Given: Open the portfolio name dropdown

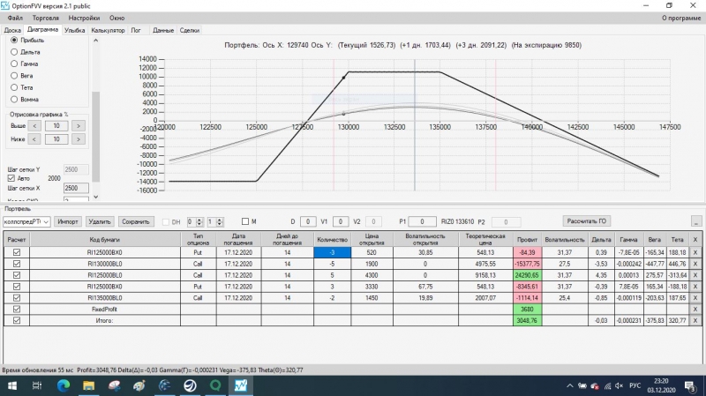Looking at the screenshot, I should click(26, 222).
